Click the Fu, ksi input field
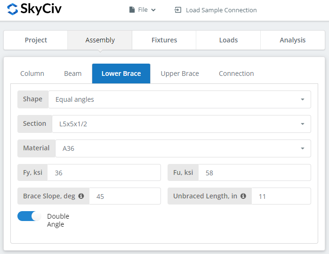The width and height of the screenshot is (329, 254). point(255,172)
